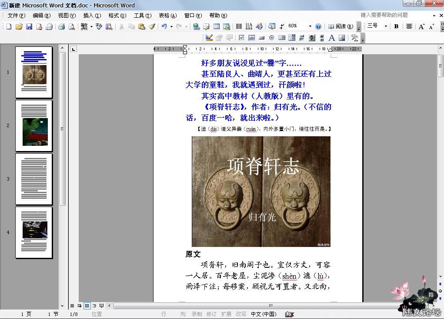Click the 阅读 (Reading) layout button
The image size is (444, 319).
(341, 26)
